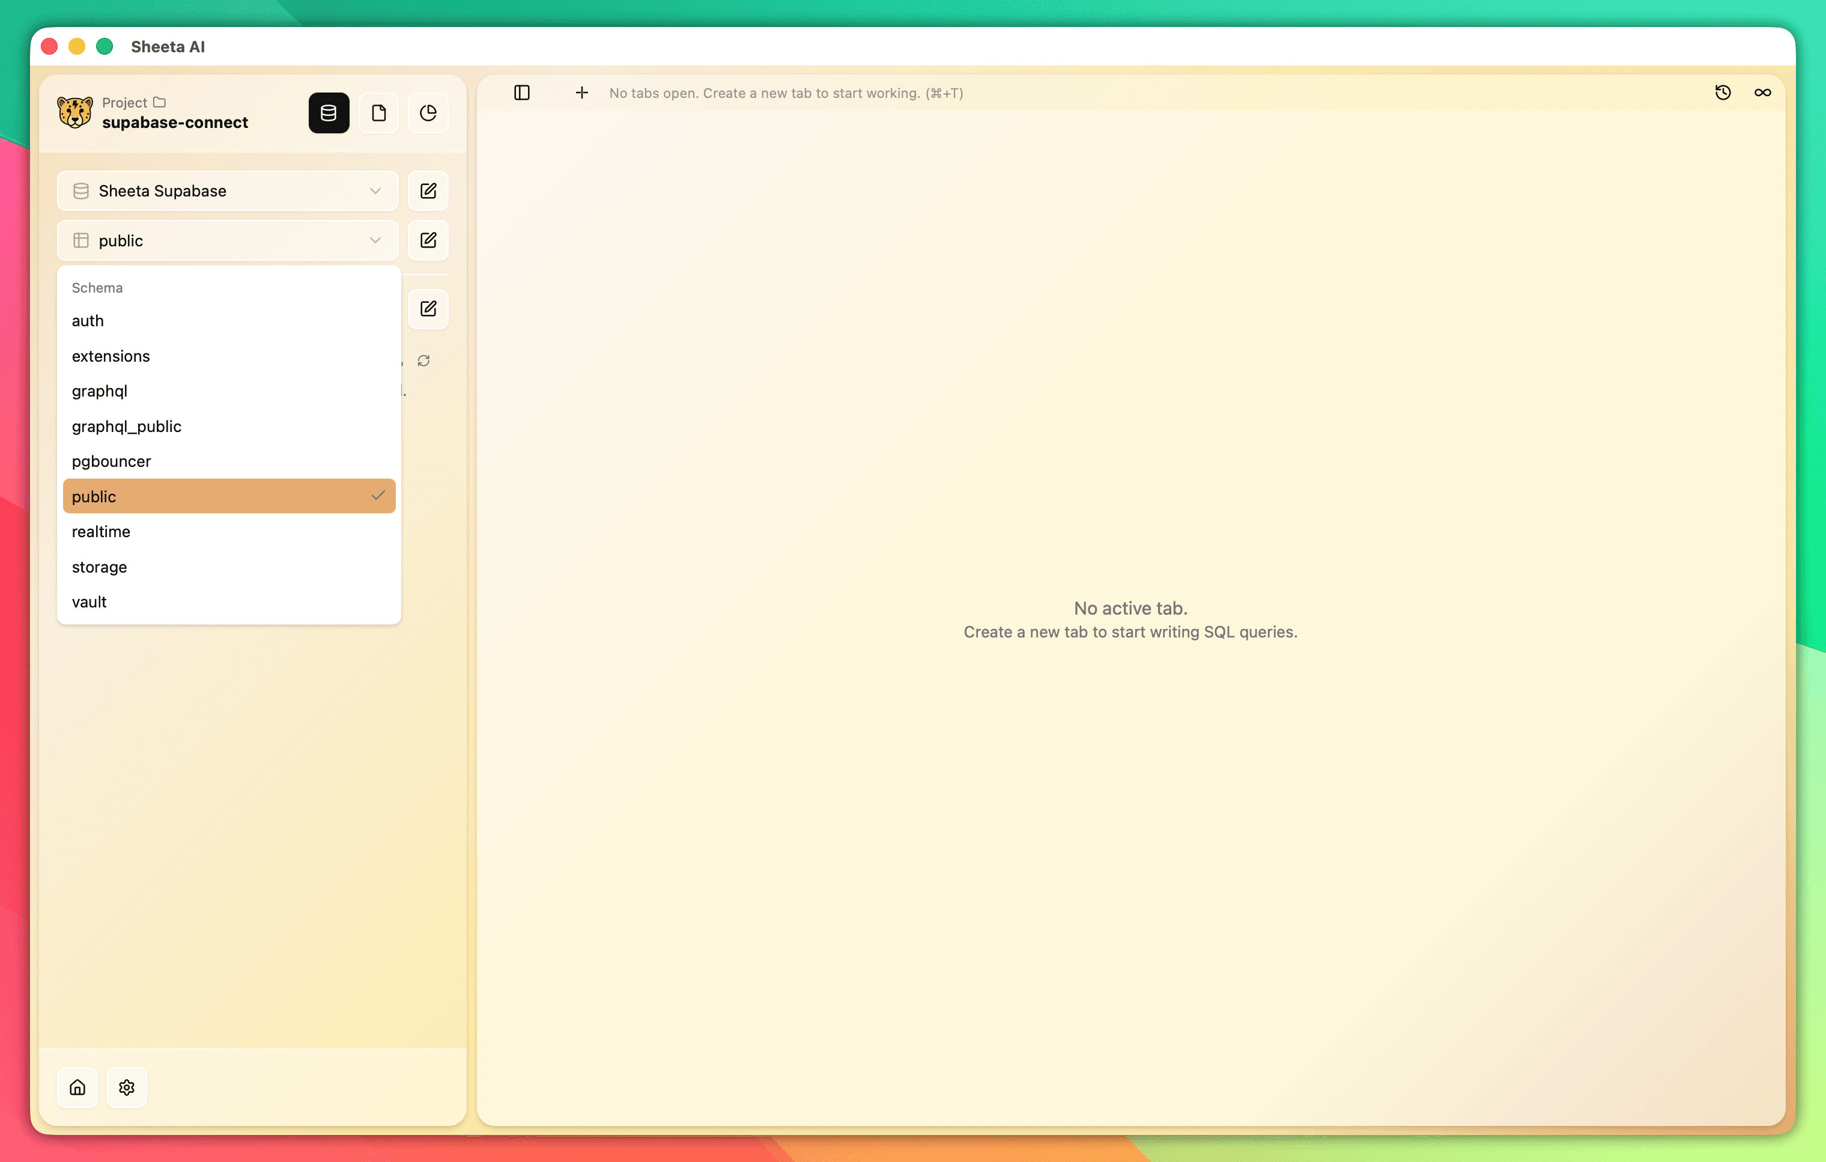
Task: Open the query history
Action: (x=1723, y=93)
